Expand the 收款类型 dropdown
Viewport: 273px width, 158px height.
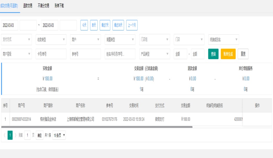click(x=51, y=39)
